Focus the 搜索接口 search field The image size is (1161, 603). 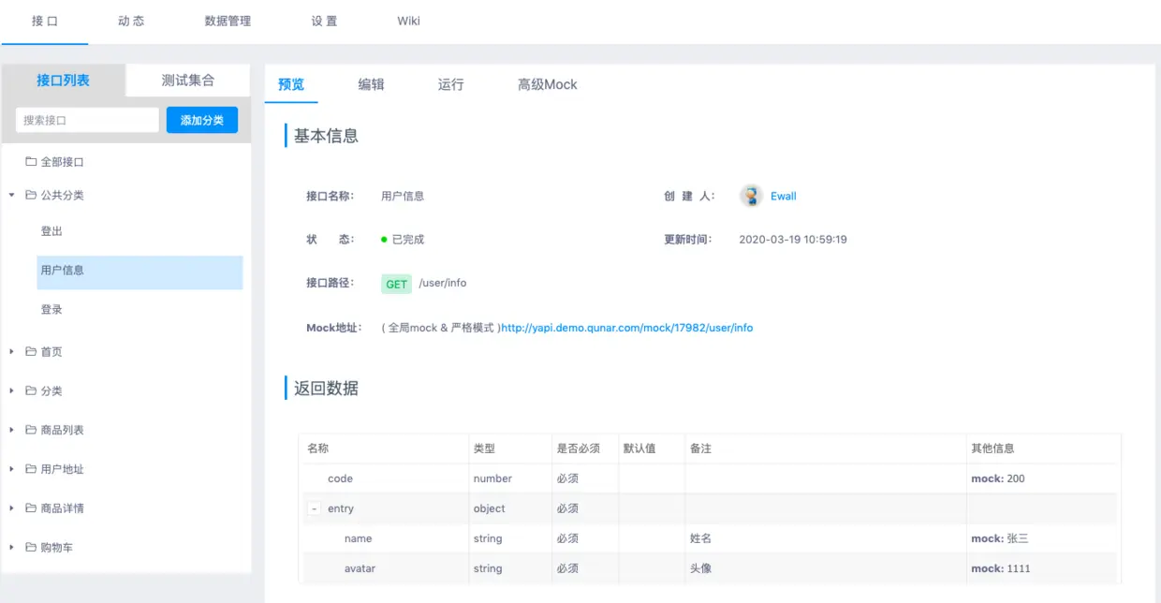tap(87, 120)
